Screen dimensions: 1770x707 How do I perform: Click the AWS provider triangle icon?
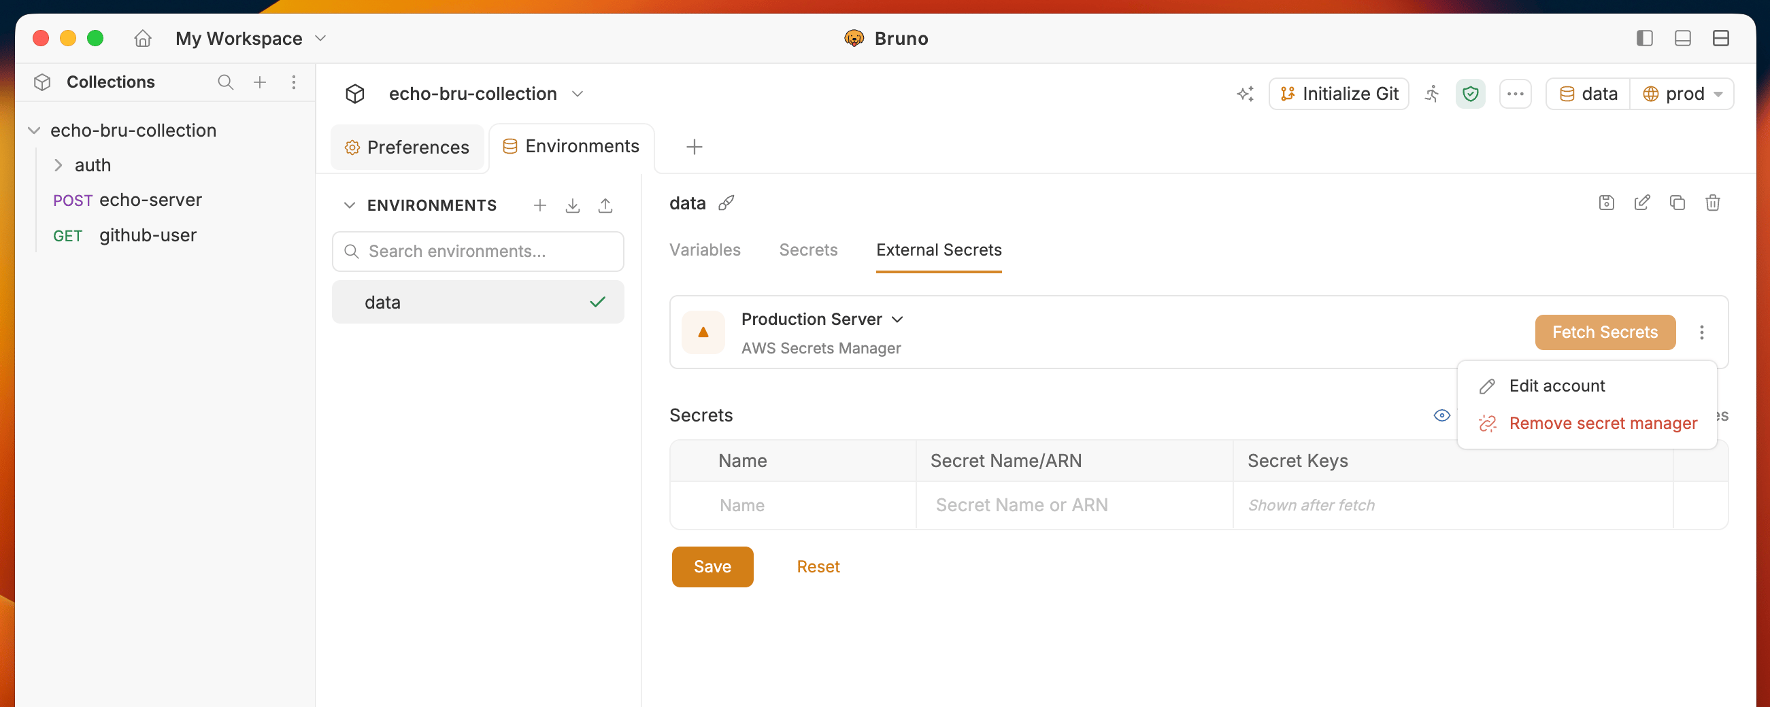[703, 332]
